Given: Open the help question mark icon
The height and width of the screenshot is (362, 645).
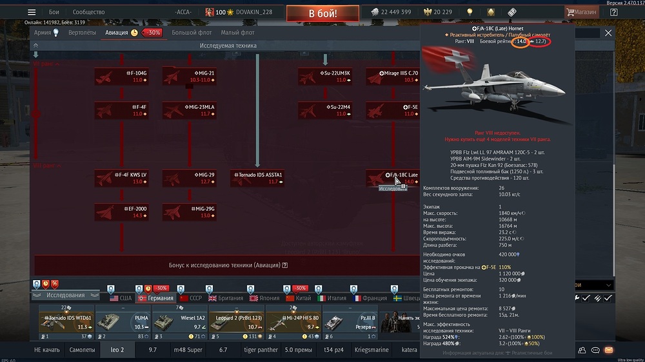Looking at the screenshot, I should (613, 12).
